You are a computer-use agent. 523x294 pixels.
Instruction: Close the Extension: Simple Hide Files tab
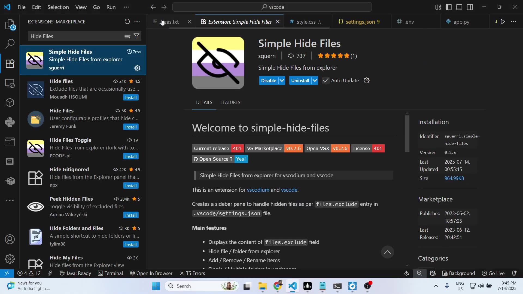[278, 22]
